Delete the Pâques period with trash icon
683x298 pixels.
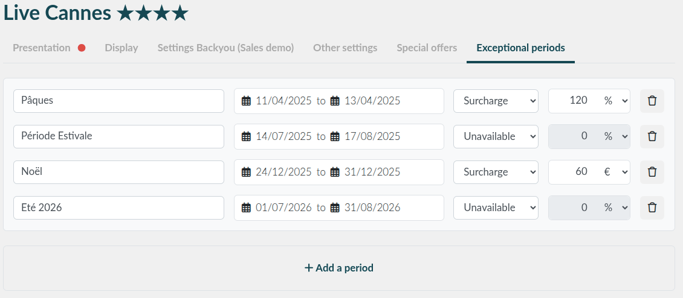pyautogui.click(x=652, y=101)
